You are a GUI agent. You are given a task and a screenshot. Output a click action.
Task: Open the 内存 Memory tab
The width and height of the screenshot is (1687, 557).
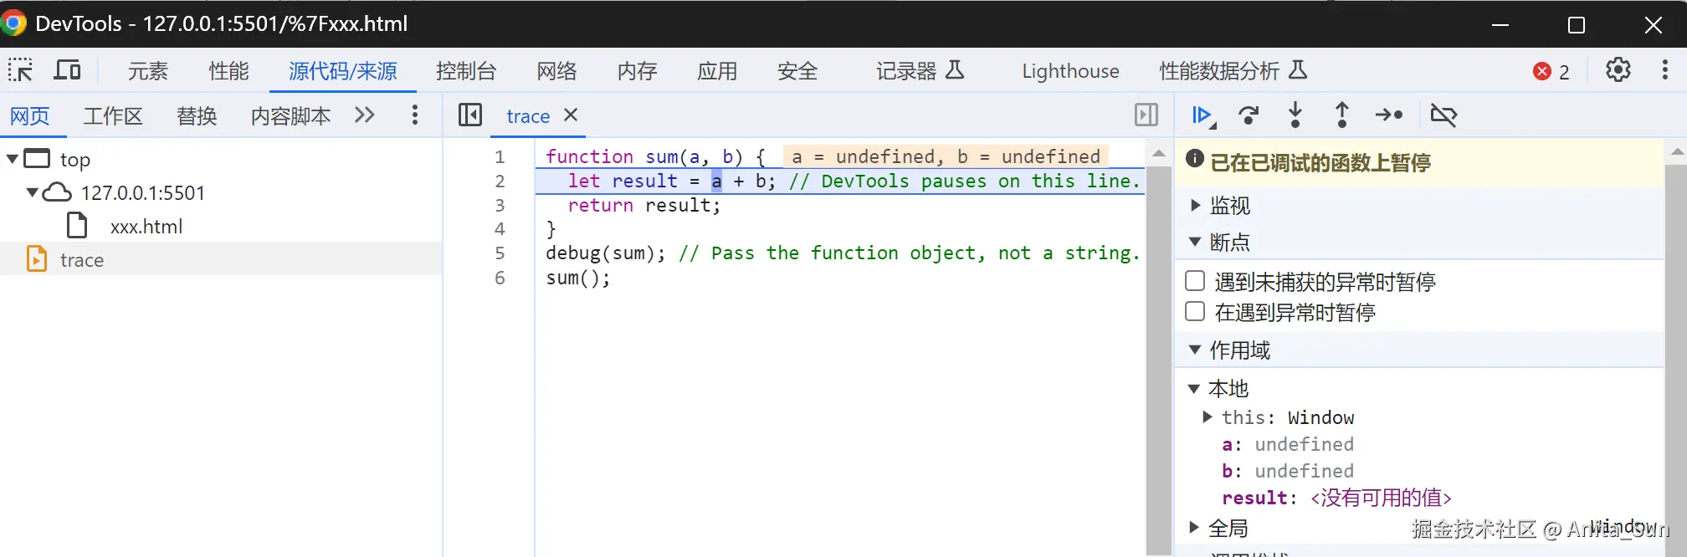pos(638,71)
